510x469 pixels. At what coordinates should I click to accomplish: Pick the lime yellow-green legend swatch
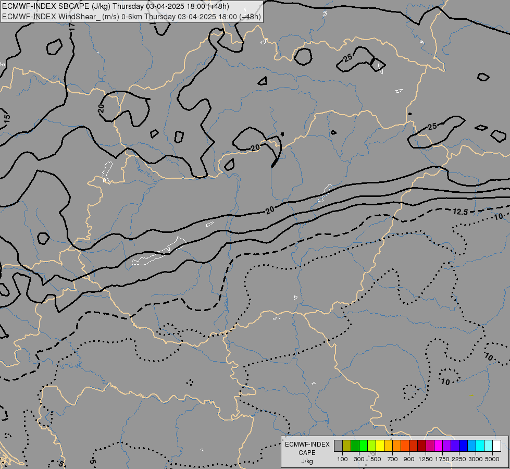(372, 446)
